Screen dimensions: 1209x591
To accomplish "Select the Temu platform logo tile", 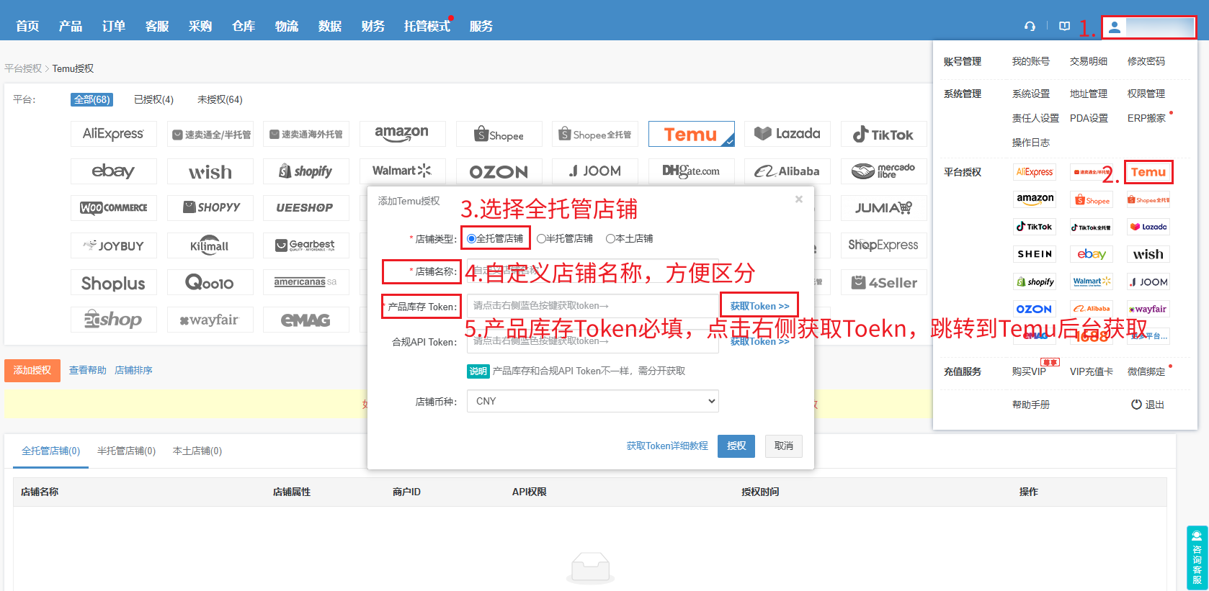I will [x=691, y=134].
